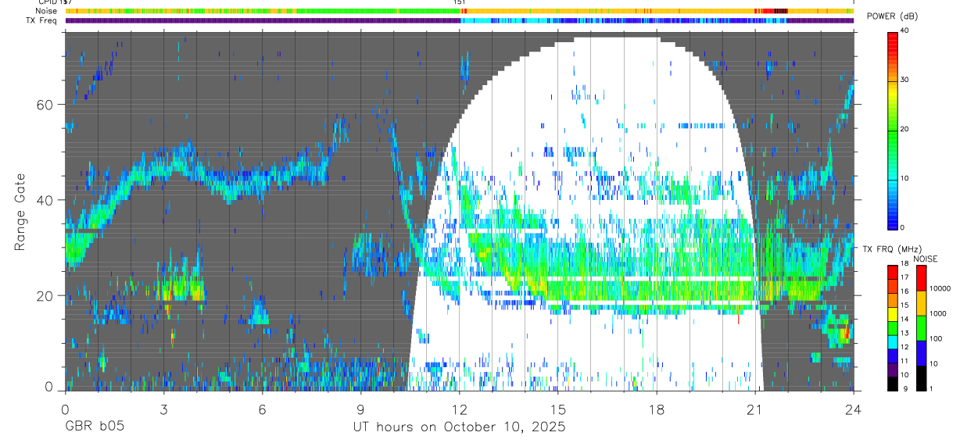Viewport: 960px width, 443px height.
Task: Select the power (dB) gradient color bar
Action: [x=893, y=130]
